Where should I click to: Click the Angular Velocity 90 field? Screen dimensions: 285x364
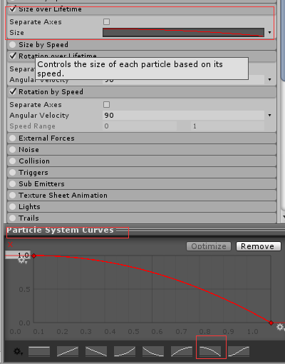pyautogui.click(x=183, y=115)
